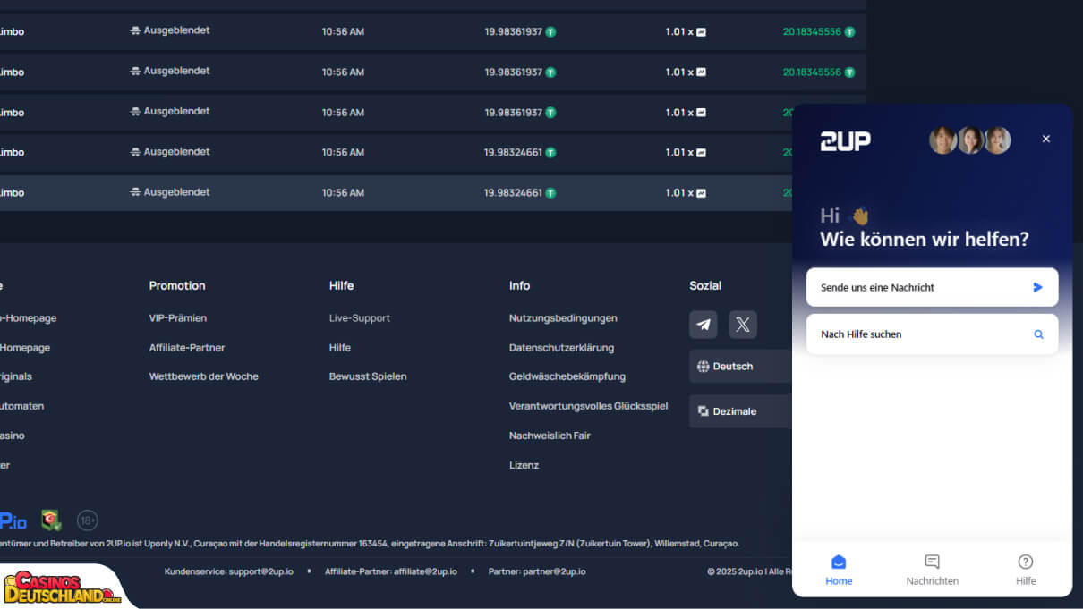
Task: Open Wettbewerb der Woche link
Action: tap(204, 376)
